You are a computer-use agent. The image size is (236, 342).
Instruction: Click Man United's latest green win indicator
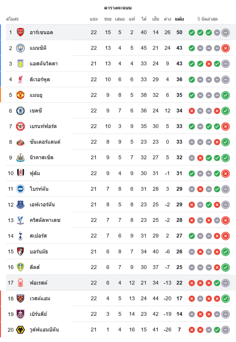pyautogui.click(x=225, y=95)
